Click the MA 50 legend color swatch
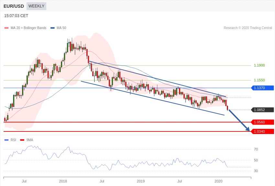 coord(53,28)
